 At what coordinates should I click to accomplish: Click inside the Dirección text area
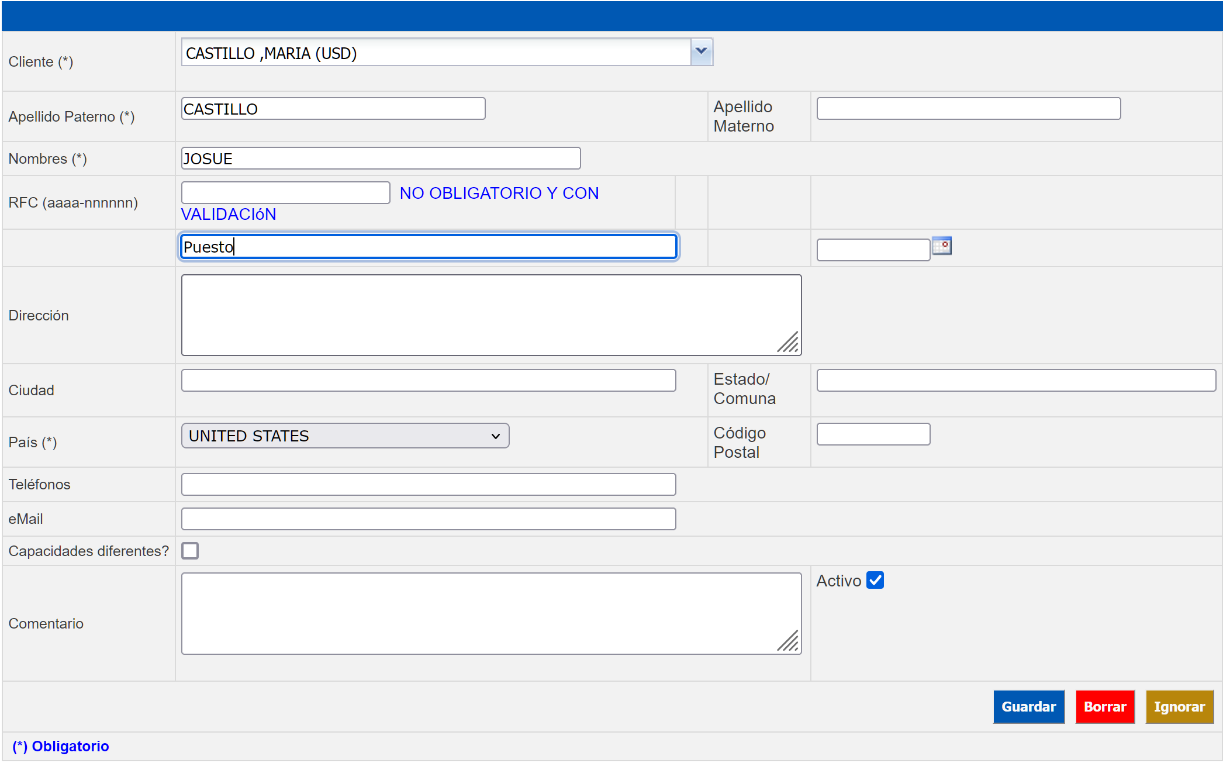491,315
